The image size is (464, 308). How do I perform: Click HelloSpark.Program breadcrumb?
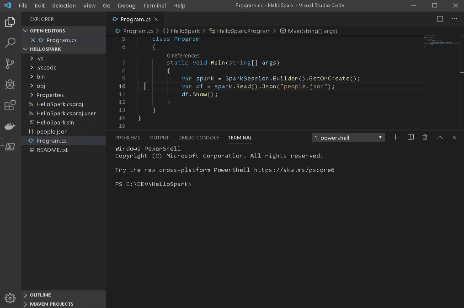(x=244, y=31)
